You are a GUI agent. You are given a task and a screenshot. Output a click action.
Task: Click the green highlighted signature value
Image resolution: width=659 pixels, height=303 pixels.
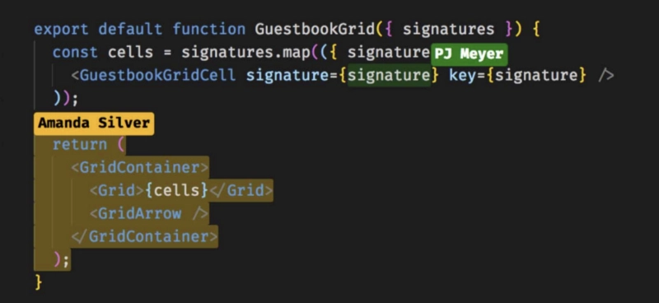pyautogui.click(x=389, y=76)
